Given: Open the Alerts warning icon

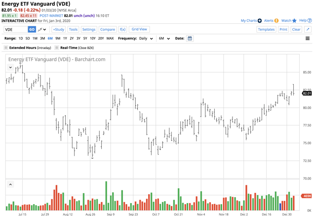Looking at the screenshot, I should tap(276, 21).
